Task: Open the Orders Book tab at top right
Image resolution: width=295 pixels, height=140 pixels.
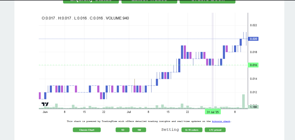Action: 207,1
